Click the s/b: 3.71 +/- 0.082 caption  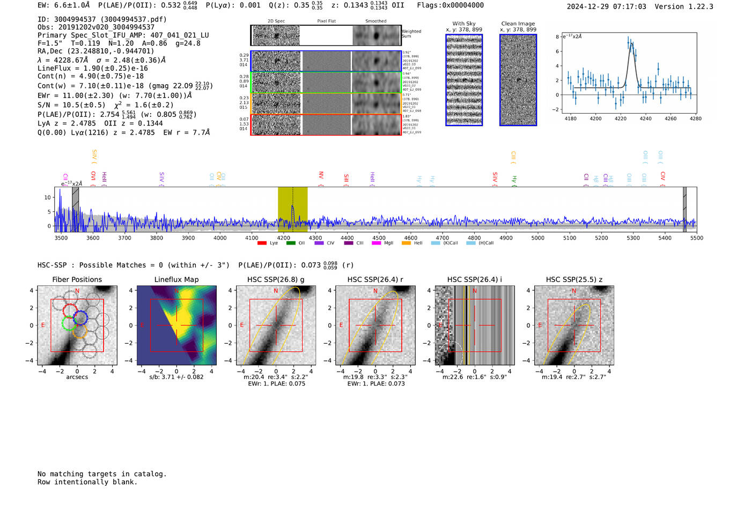pyautogui.click(x=176, y=377)
